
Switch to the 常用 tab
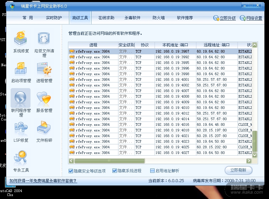(28, 18)
